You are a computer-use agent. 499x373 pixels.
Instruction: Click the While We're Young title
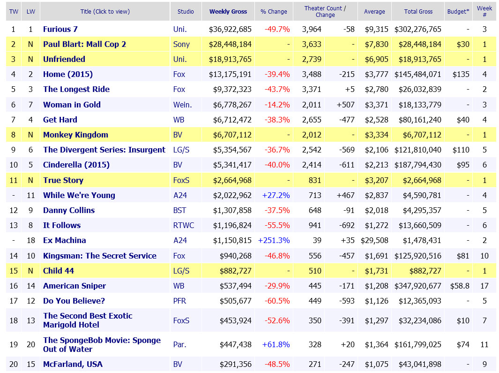click(x=79, y=195)
